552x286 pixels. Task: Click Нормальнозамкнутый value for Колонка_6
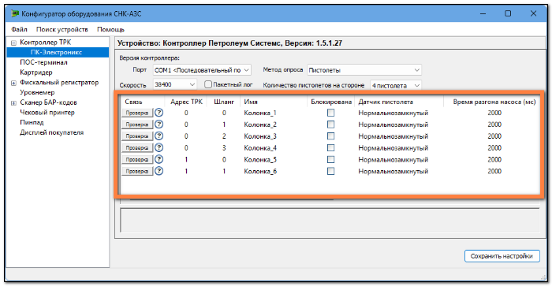pyautogui.click(x=393, y=171)
